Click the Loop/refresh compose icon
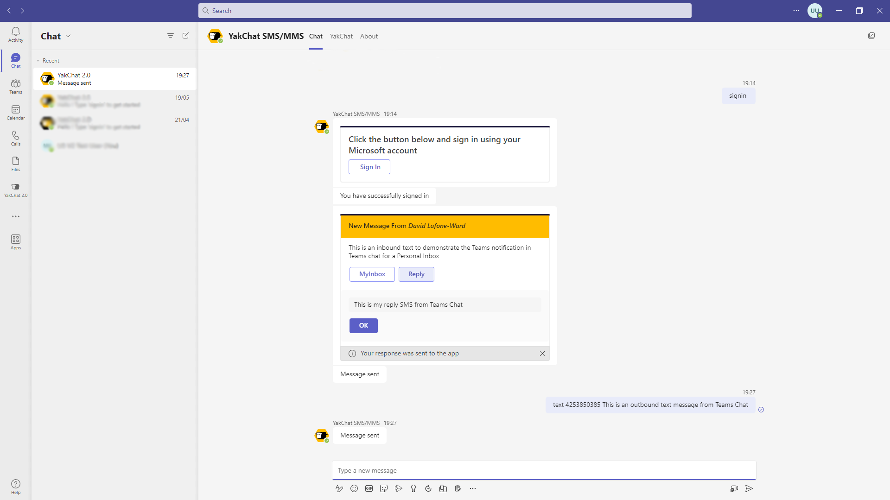This screenshot has width=890, height=500. coord(428,488)
